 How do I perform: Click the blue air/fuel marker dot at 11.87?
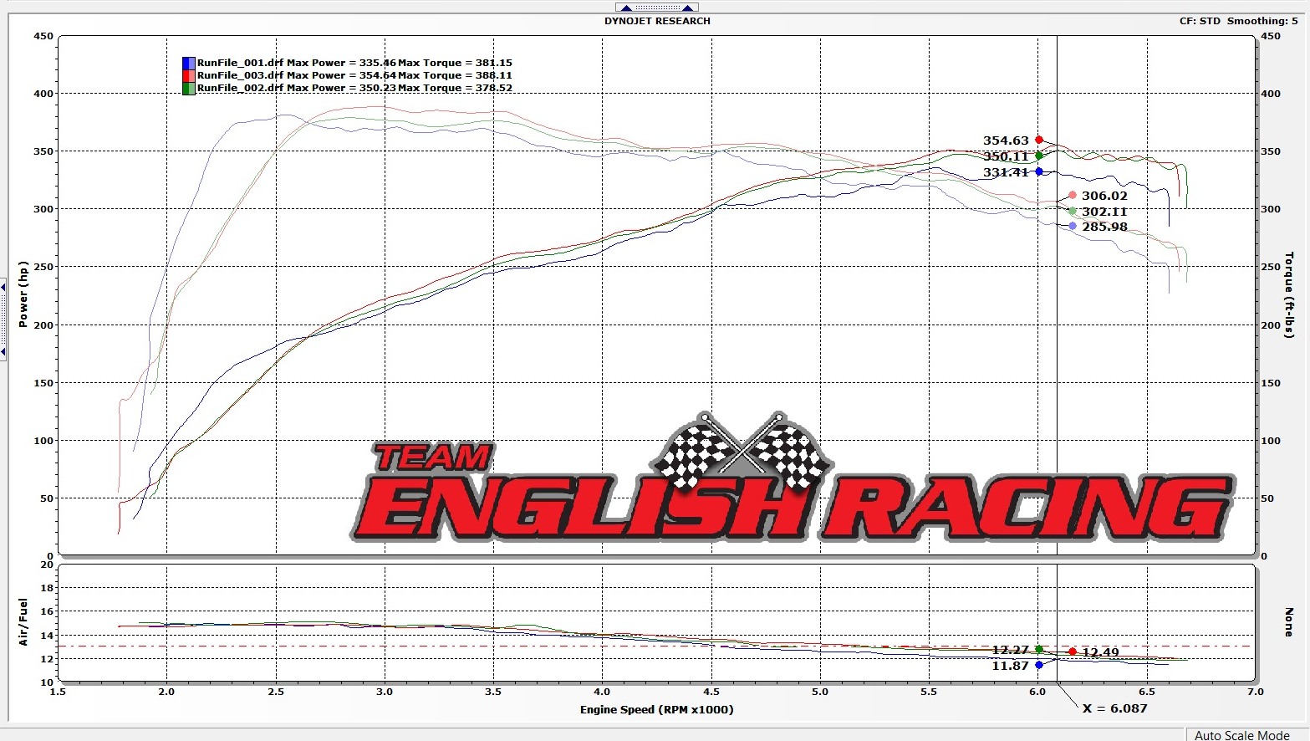1039,665
